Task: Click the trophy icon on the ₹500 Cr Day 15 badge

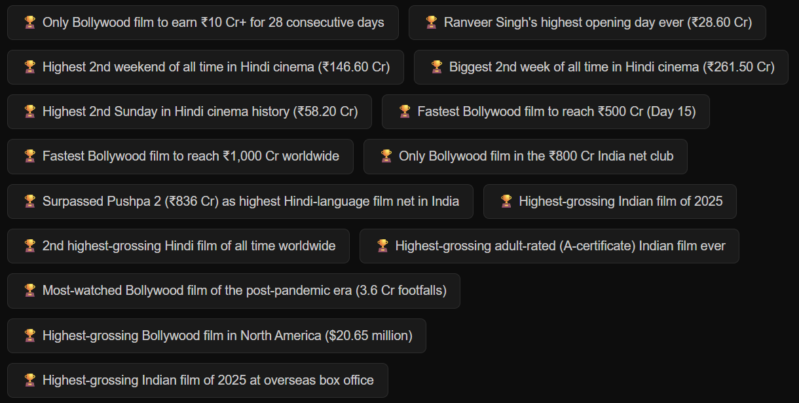Action: (406, 111)
